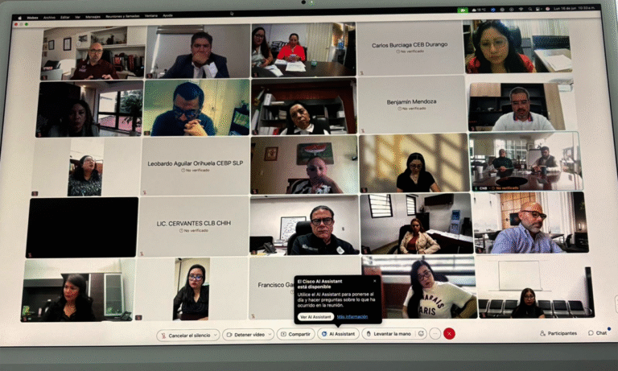This screenshot has width=618, height=371.
Task: Open the more options ellipsis button
Action: (435, 333)
